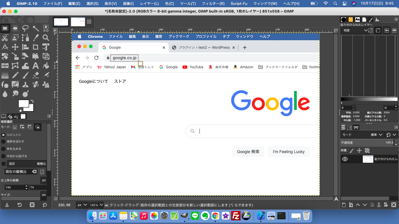
Task: Select the Fuzzy Select magic wand tool
Action: [36, 28]
